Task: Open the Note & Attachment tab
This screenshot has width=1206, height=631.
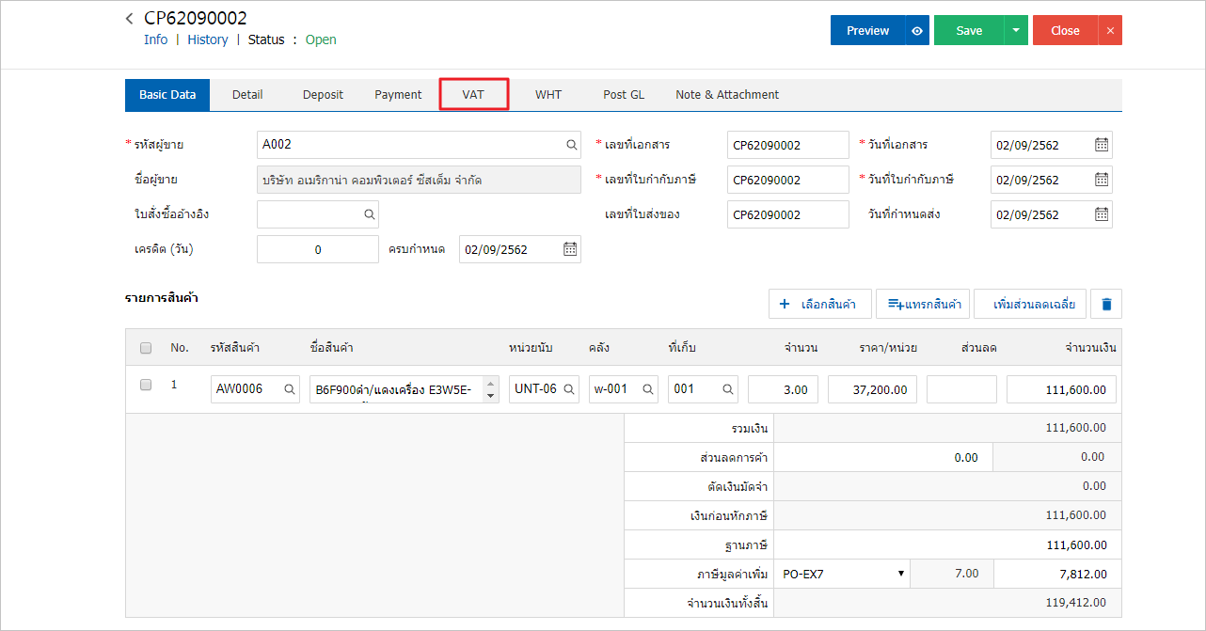Action: pos(727,94)
